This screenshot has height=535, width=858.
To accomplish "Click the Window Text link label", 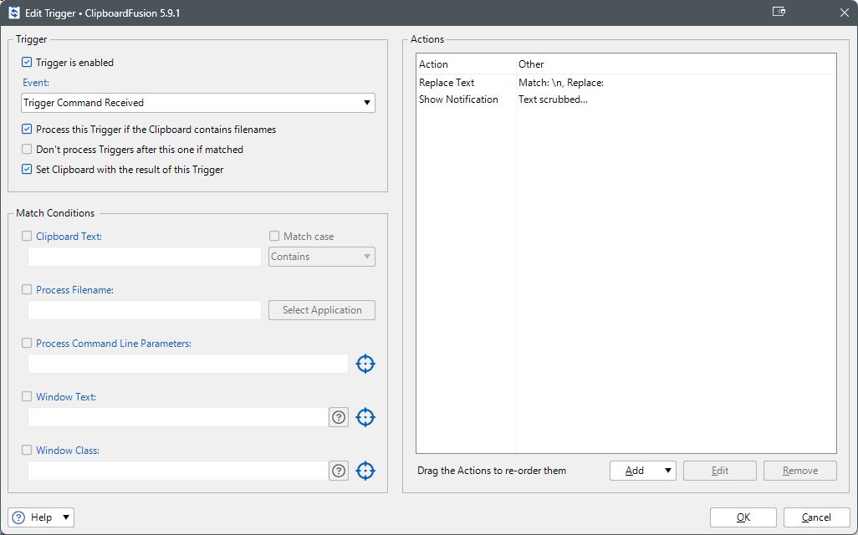I will [x=66, y=397].
